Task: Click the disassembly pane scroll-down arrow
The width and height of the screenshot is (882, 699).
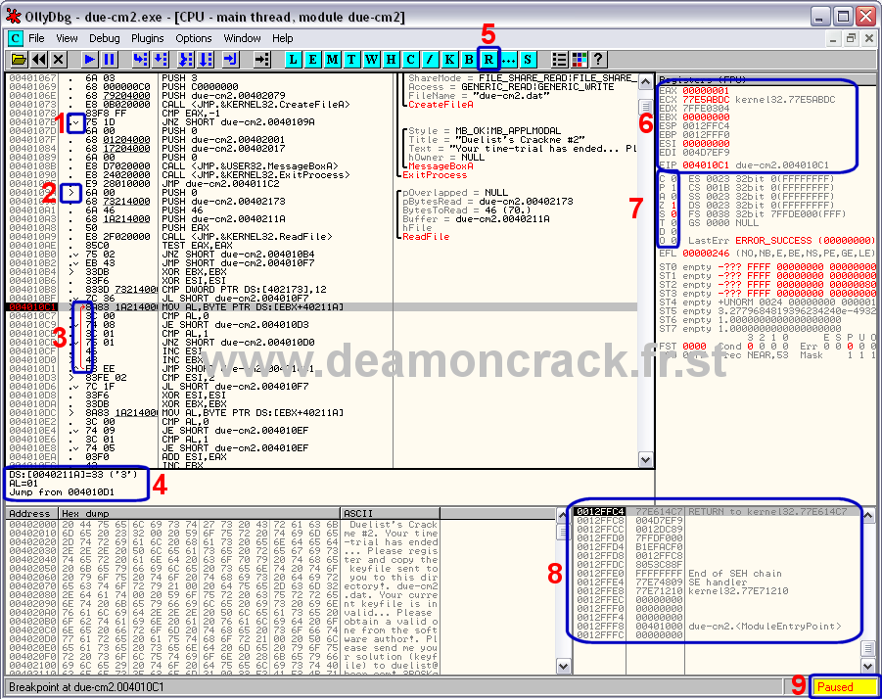Action: tap(646, 459)
